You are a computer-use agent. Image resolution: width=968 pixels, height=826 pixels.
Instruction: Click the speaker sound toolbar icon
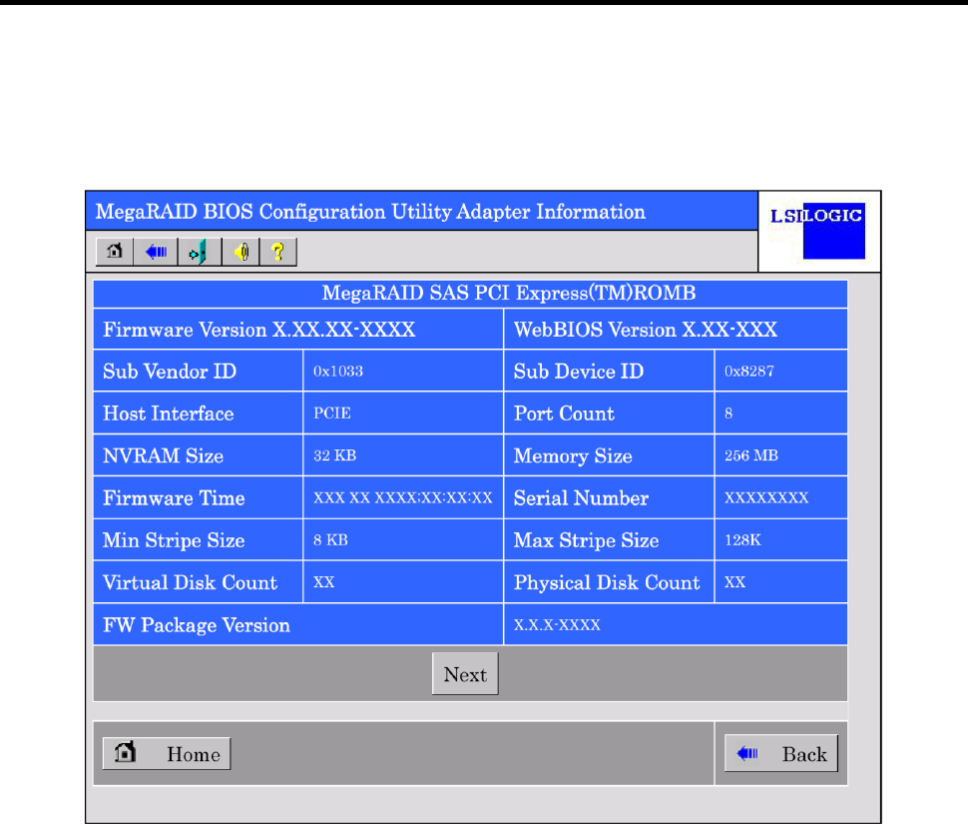pyautogui.click(x=241, y=252)
